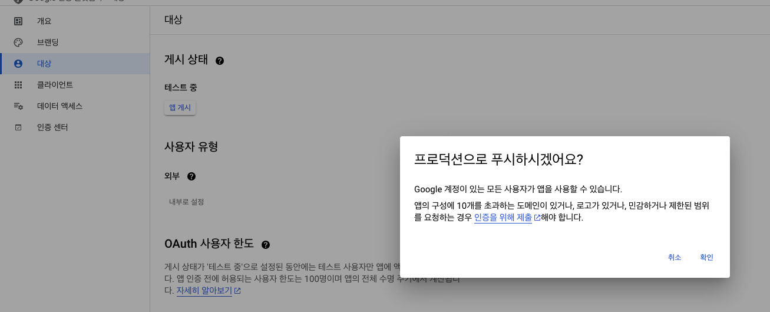Click the 대상 person icon
This screenshot has width=770, height=312.
pos(18,64)
